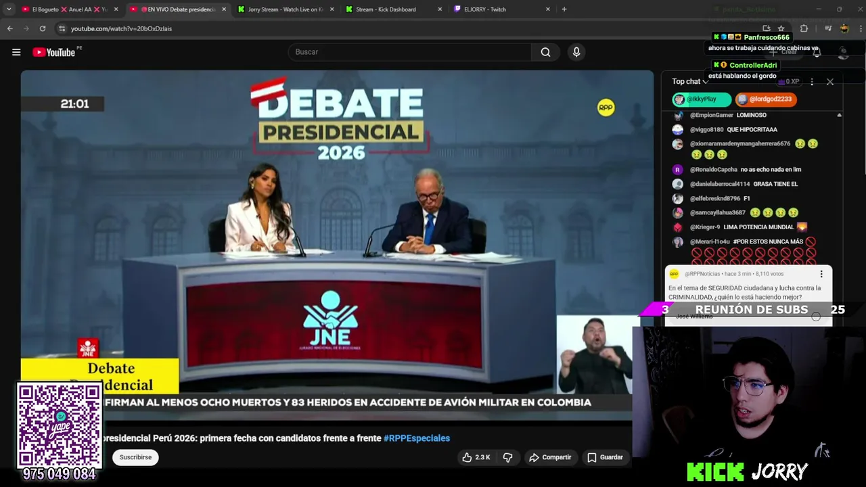The image size is (866, 487).
Task: Expand the Top chat dropdown
Action: [689, 81]
